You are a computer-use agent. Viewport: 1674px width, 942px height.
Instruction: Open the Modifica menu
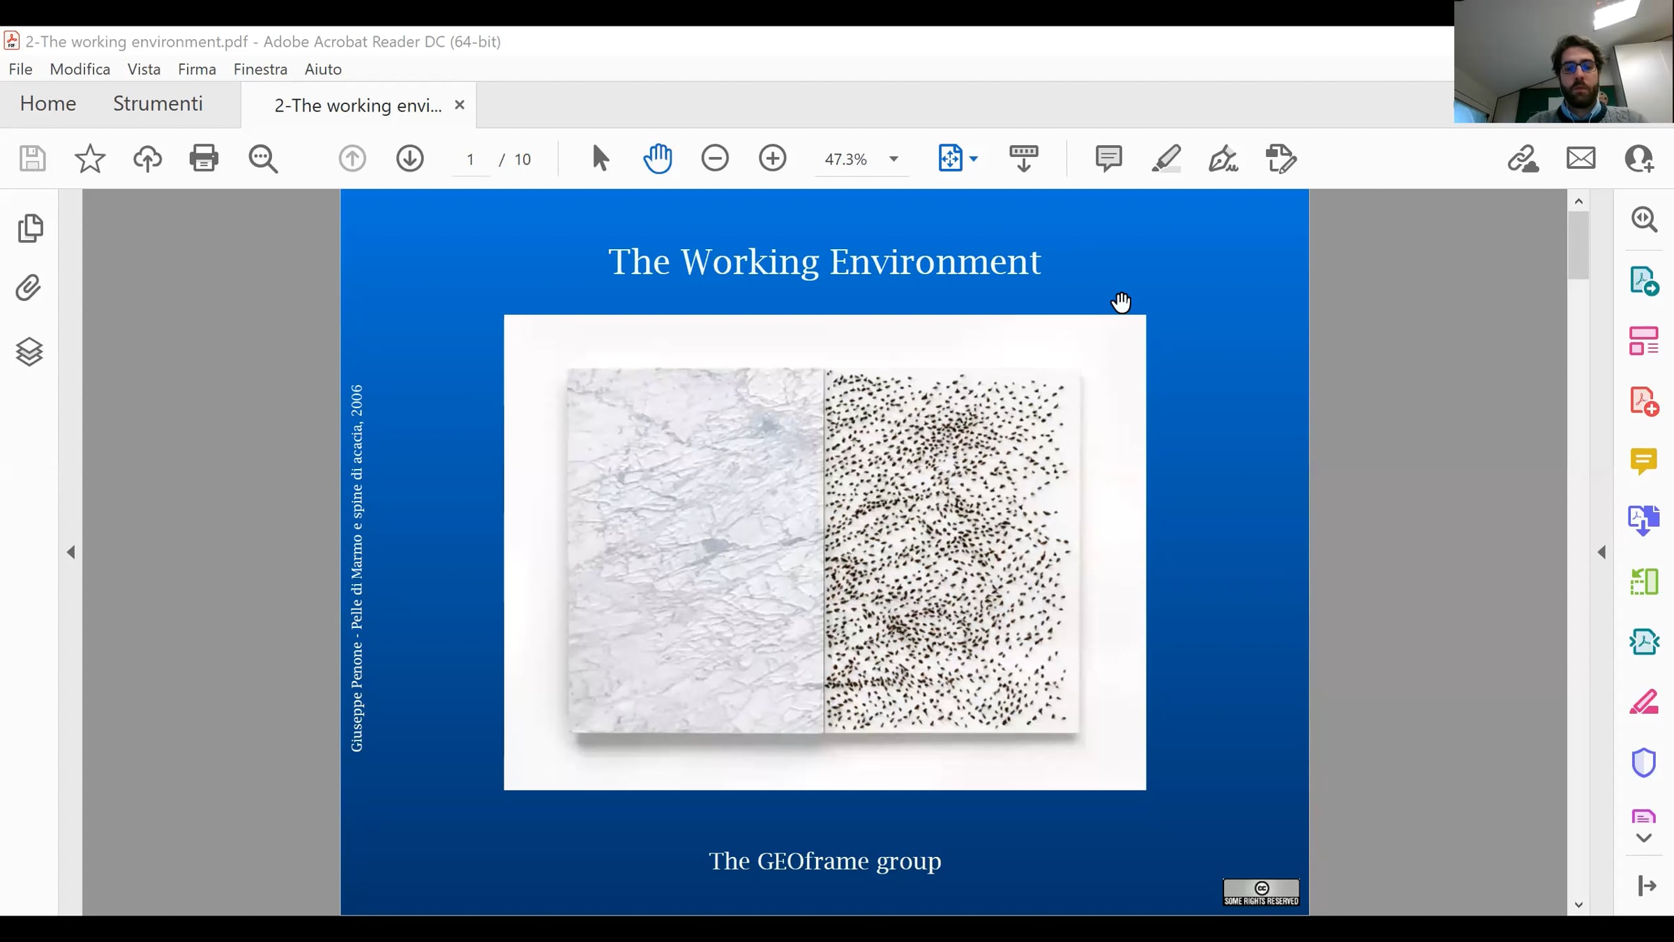click(80, 69)
